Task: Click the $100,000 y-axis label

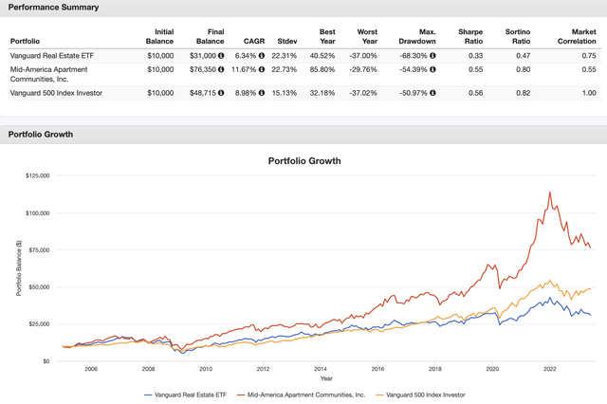Action: (x=38, y=212)
